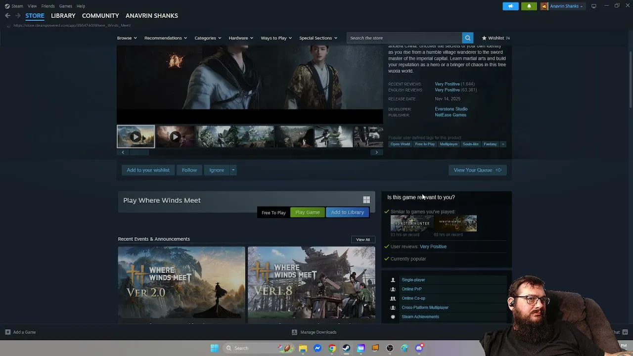633x356 pixels.
Task: Open the Ver 1.8 announcement image
Action: (x=312, y=283)
